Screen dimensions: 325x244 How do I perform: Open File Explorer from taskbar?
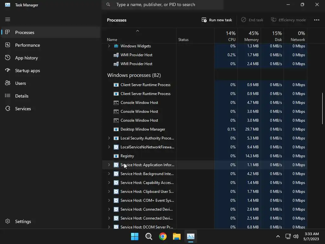click(177, 236)
